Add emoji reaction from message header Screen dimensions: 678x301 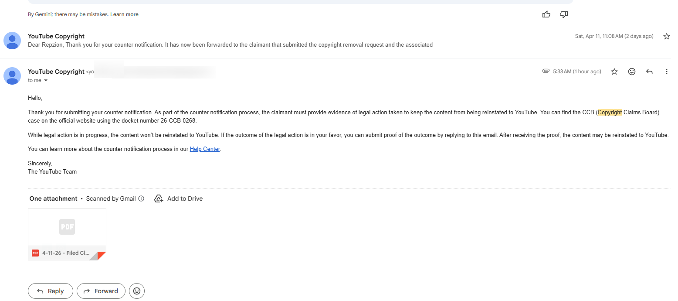pyautogui.click(x=632, y=72)
